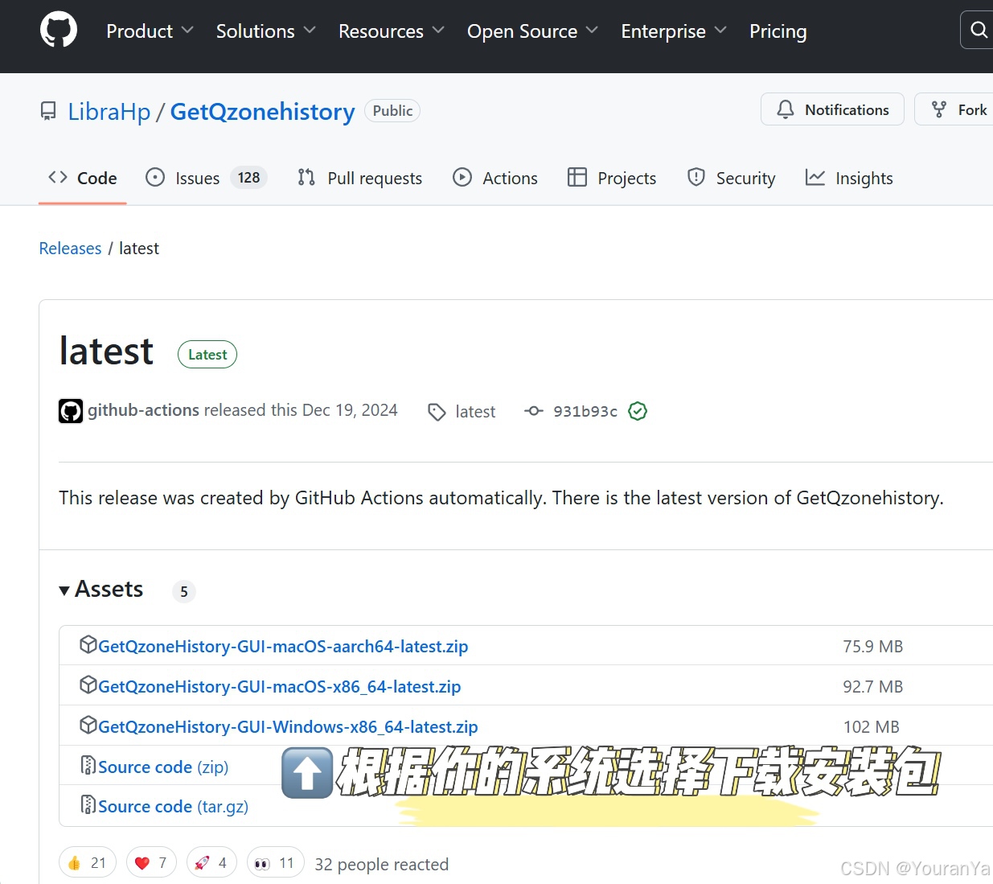Download Source code (zip)
This screenshot has width=993, height=884.
tap(163, 767)
